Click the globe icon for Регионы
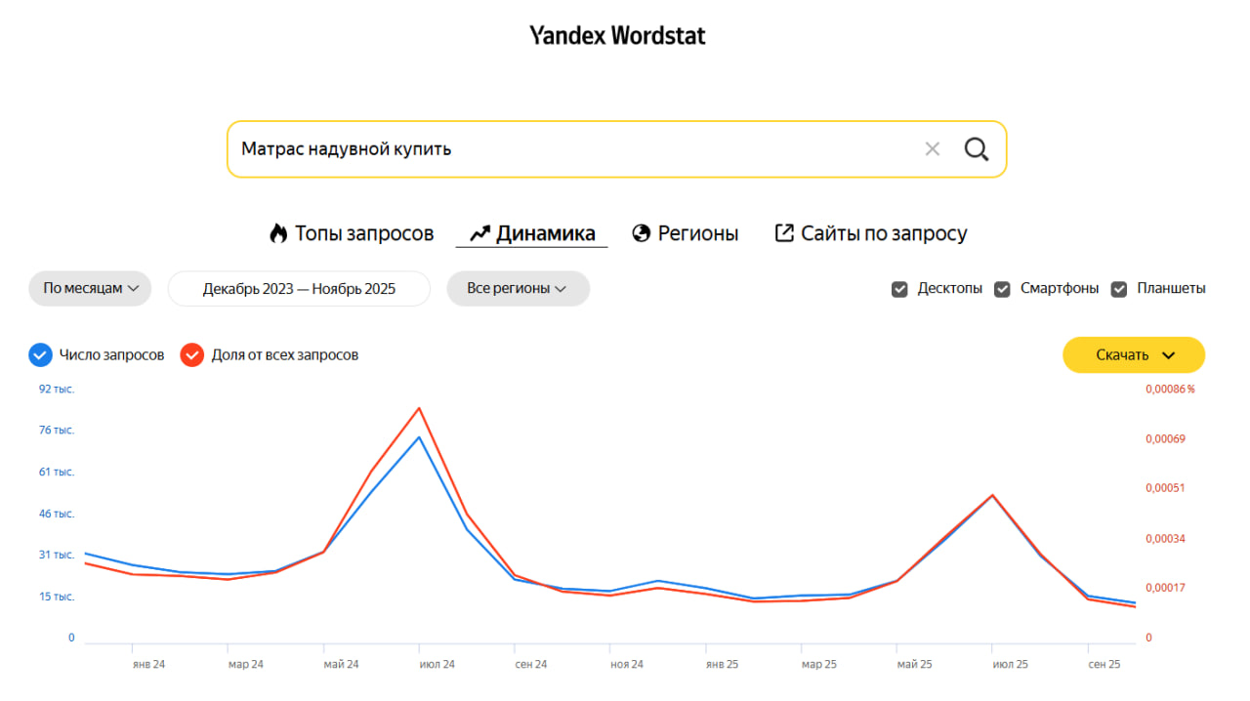1250x701 pixels. pyautogui.click(x=642, y=234)
